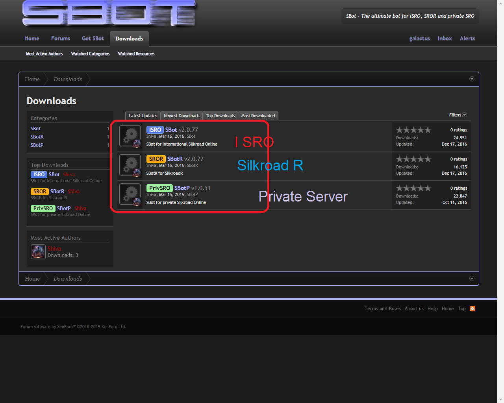Screen dimensions: 504x403
Task: Rate SBot v2.0.77 with the star rating
Action: pos(413,130)
